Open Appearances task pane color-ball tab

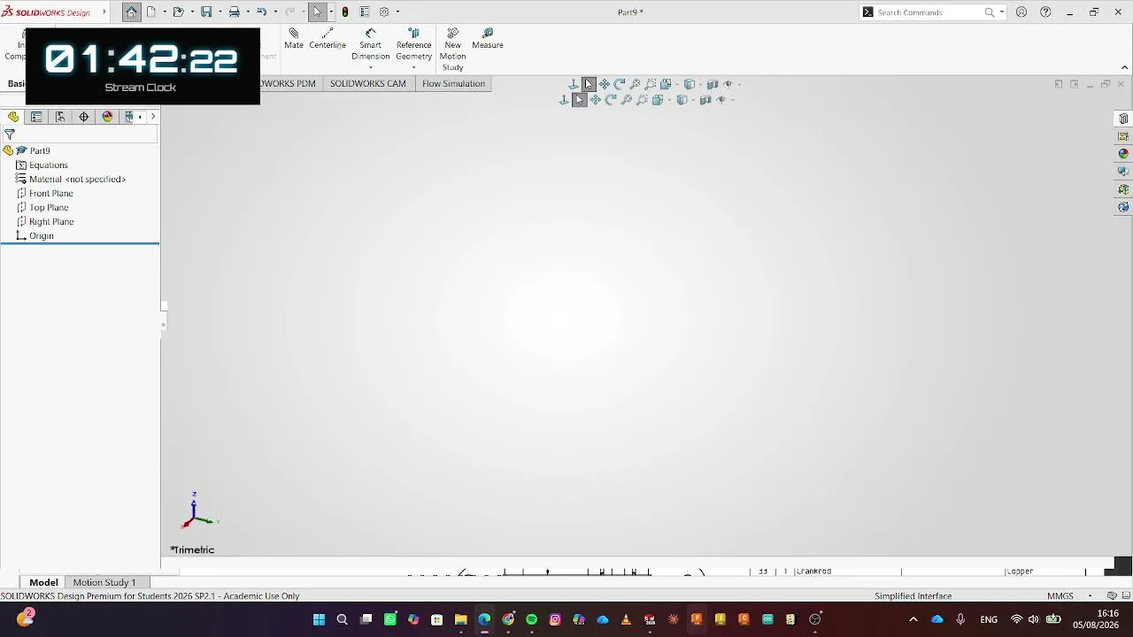(x=1123, y=154)
